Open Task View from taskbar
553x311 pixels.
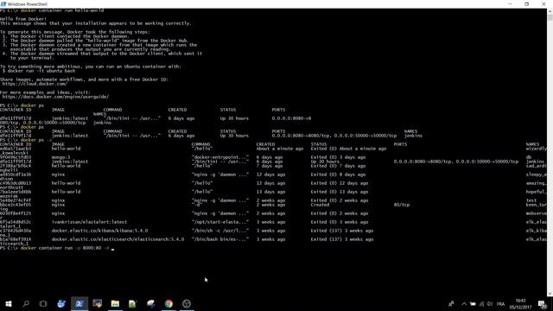click(x=43, y=303)
